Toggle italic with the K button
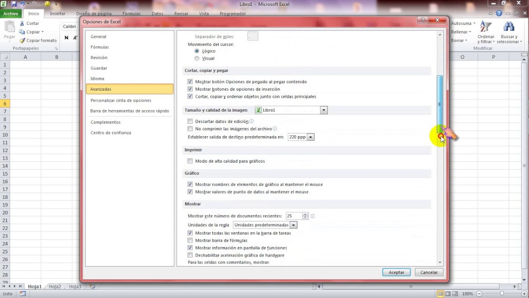529x298 pixels. point(75,38)
